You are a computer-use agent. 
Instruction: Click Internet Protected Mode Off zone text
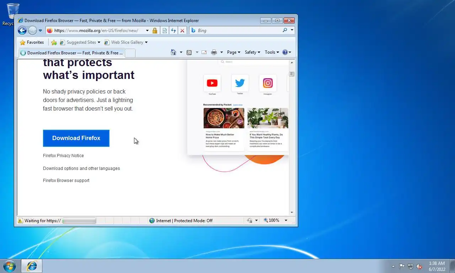click(x=184, y=221)
